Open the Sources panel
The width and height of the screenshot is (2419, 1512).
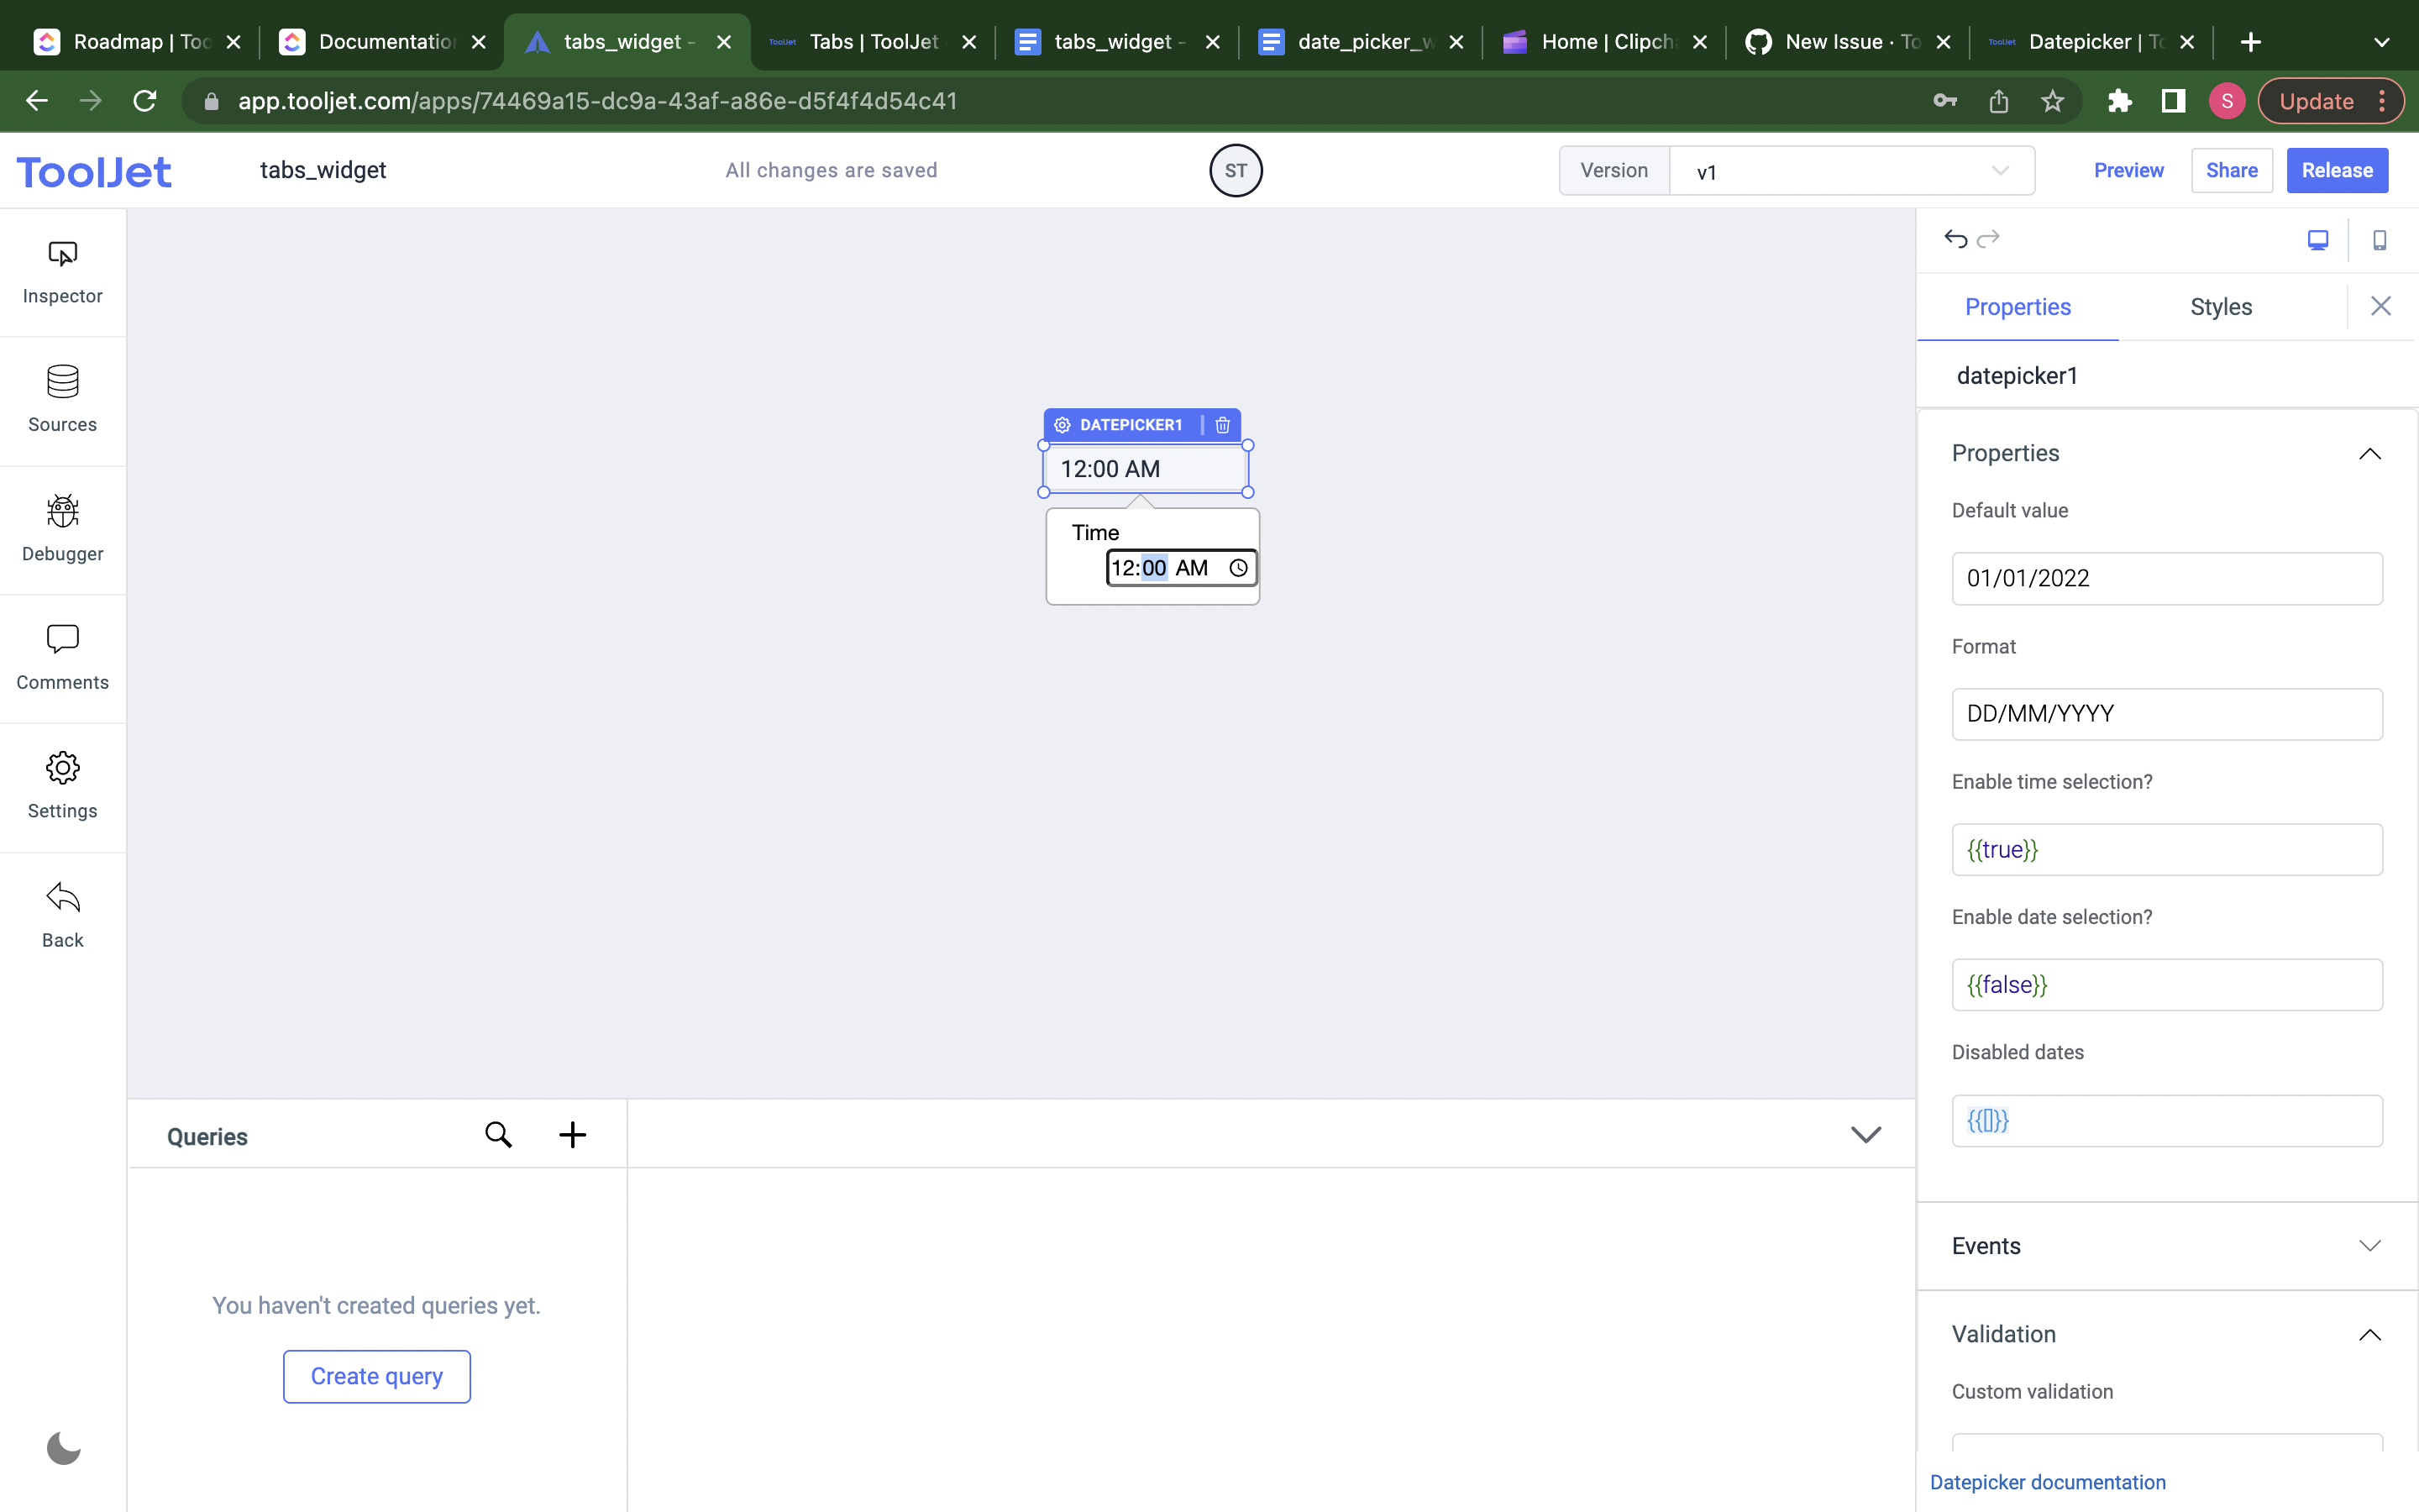point(62,400)
